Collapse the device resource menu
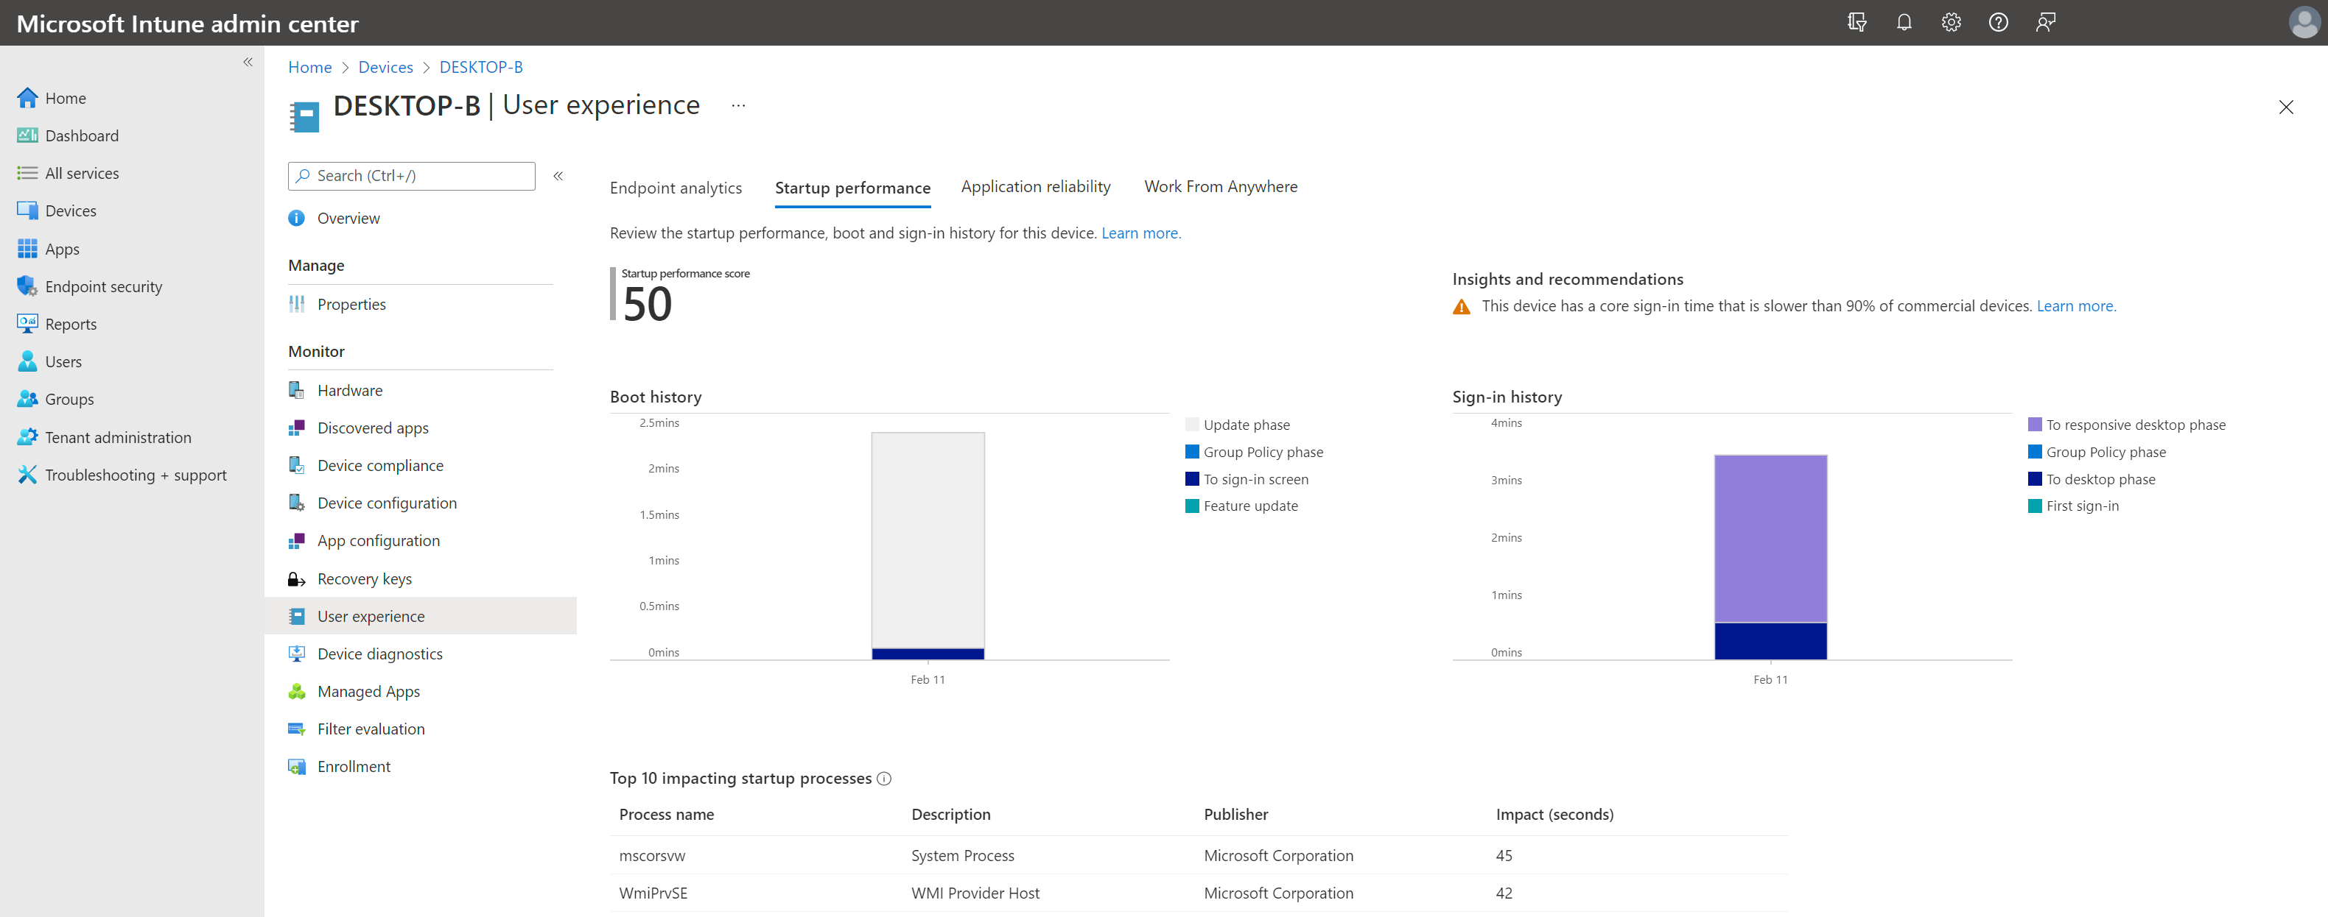Viewport: 2328px width, 917px height. pos(558,176)
